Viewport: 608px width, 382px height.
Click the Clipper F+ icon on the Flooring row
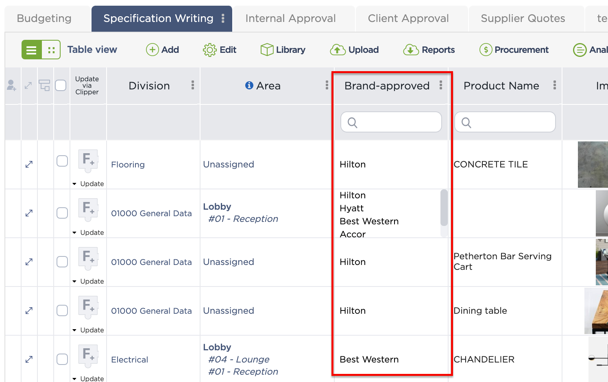pyautogui.click(x=88, y=160)
